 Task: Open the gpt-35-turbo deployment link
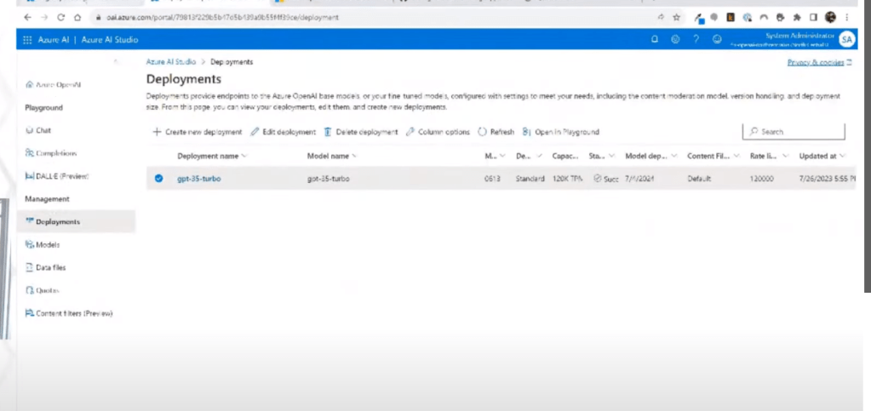point(199,179)
